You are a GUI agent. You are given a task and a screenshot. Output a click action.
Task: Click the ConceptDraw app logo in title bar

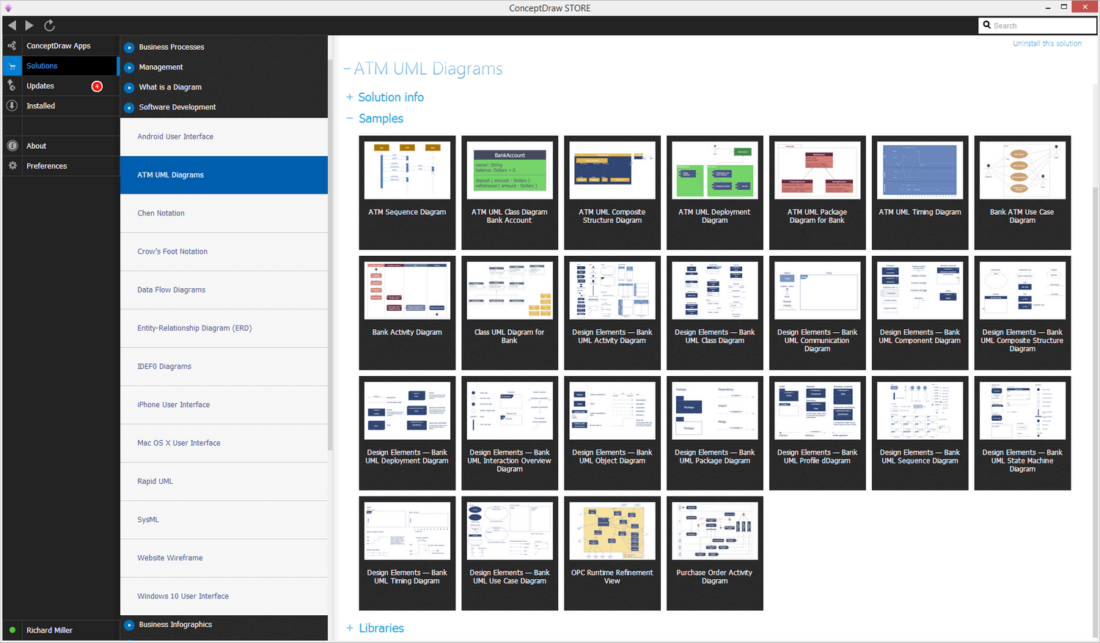8,8
